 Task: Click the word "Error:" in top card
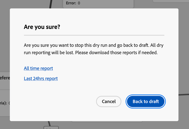(71, 3)
